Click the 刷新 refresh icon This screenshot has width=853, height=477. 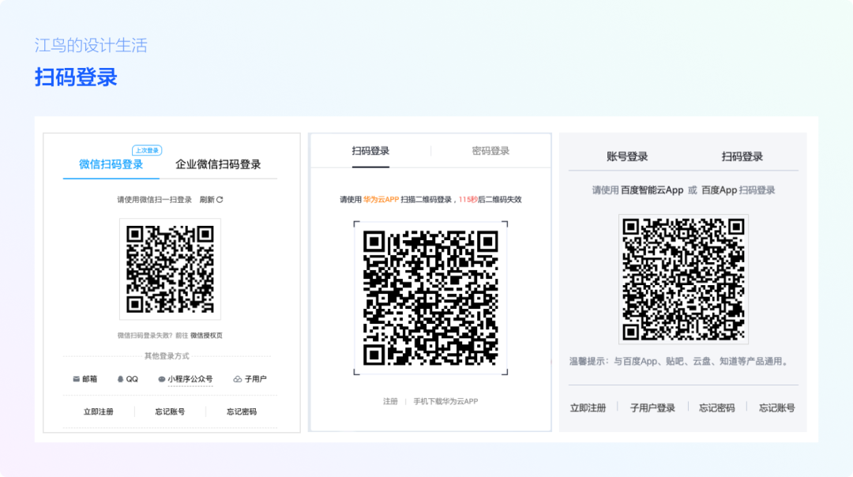click(220, 200)
